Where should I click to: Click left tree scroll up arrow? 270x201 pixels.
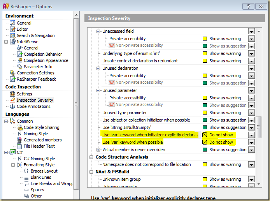76,15
